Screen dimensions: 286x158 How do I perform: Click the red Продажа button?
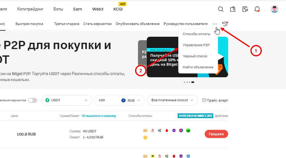pyautogui.click(x=216, y=134)
